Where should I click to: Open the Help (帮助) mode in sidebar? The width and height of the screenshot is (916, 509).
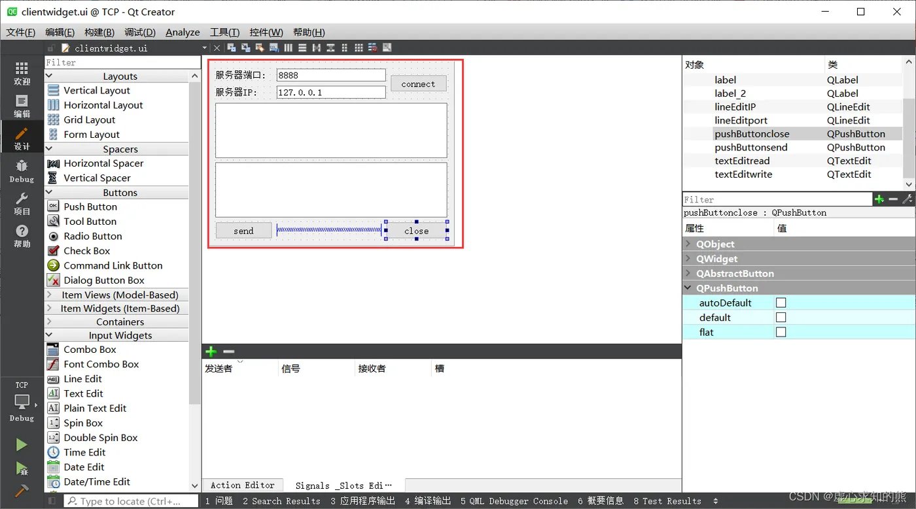click(22, 237)
